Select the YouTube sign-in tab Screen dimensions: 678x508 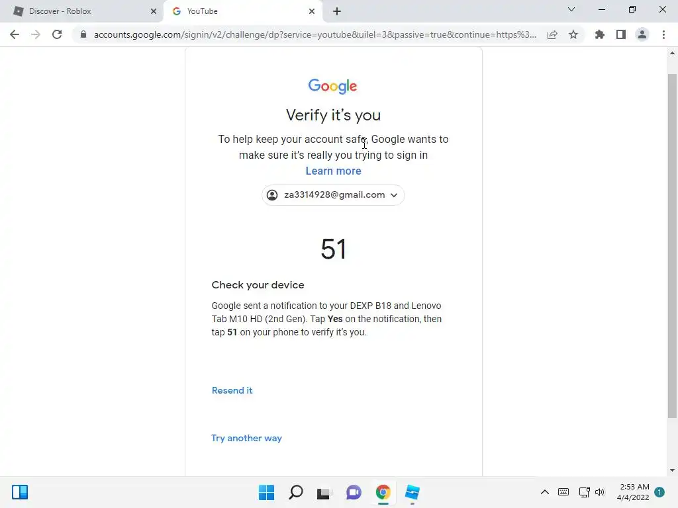(x=243, y=11)
